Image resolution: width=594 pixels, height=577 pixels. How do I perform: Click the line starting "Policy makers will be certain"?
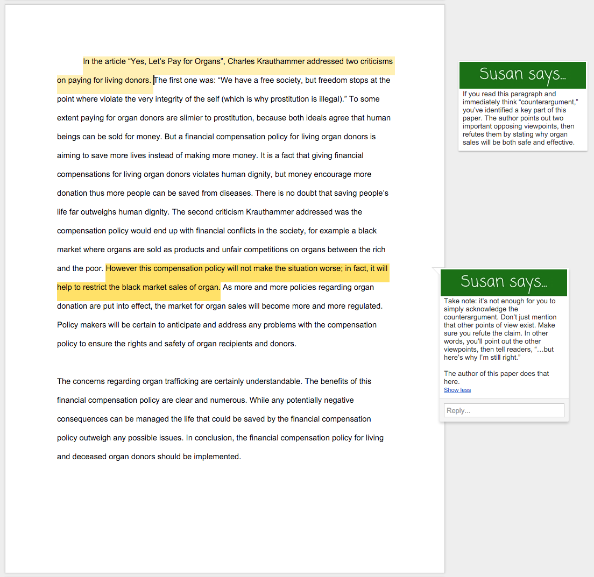[x=217, y=325]
